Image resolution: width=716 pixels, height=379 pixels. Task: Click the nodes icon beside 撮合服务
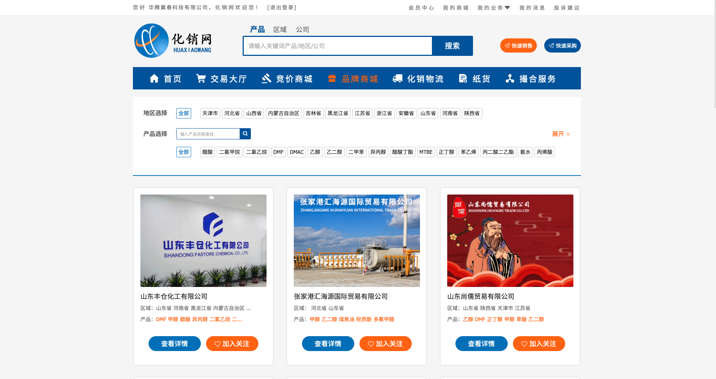510,79
